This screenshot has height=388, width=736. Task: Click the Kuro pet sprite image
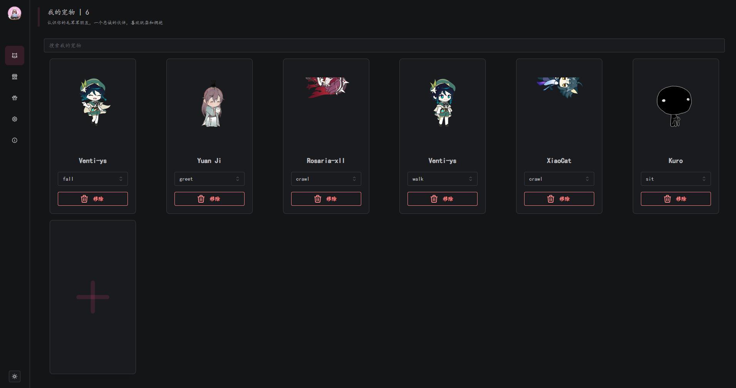point(674,106)
